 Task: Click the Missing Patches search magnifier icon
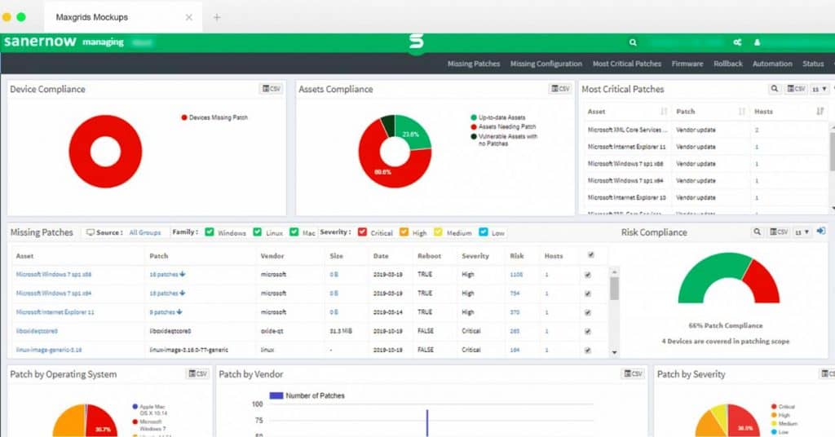tap(757, 232)
